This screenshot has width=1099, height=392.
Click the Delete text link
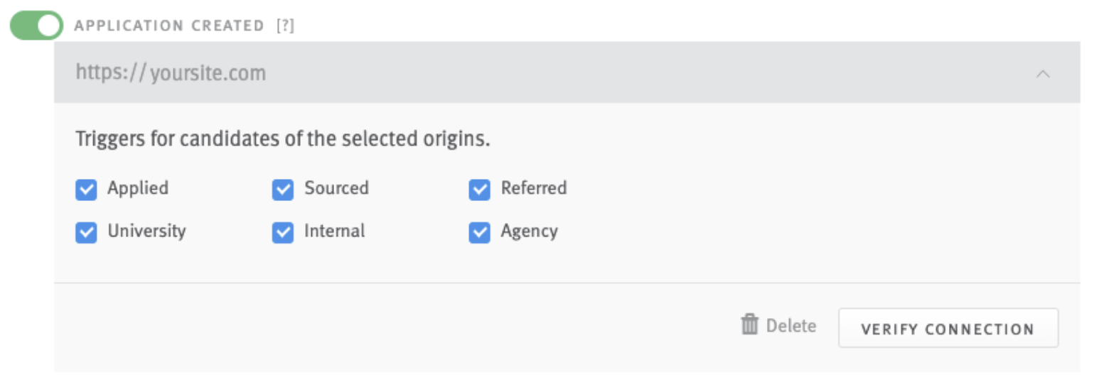coord(790,326)
